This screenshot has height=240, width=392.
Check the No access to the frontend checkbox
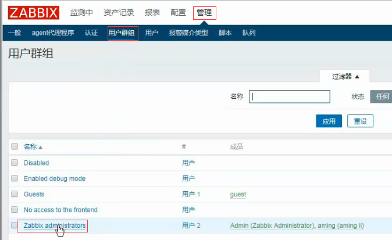pyautogui.click(x=15, y=210)
